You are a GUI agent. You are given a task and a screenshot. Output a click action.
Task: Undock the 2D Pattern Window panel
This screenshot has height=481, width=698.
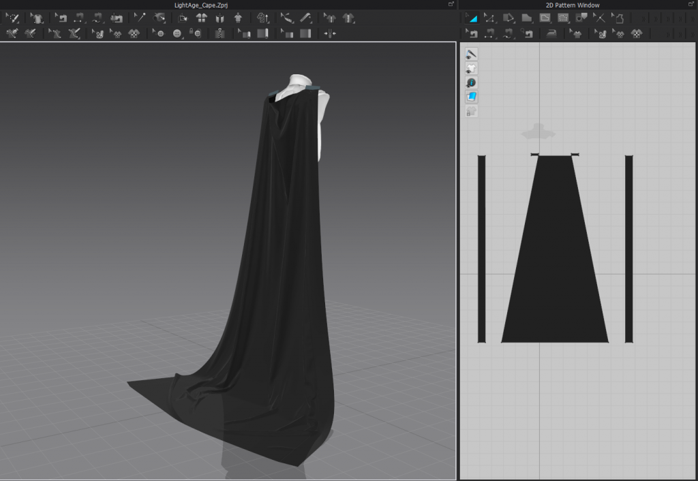pyautogui.click(x=691, y=4)
